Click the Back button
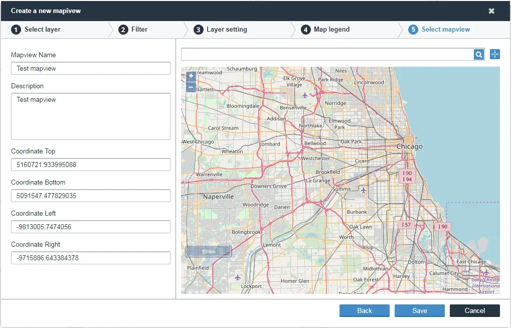Viewport: 511px width, 328px height. 365,311
